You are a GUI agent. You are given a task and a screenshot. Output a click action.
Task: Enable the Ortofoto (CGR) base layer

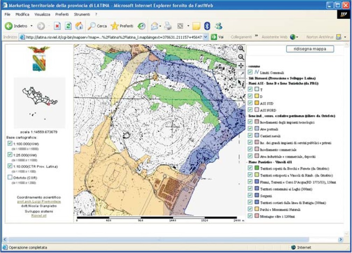tap(10, 178)
